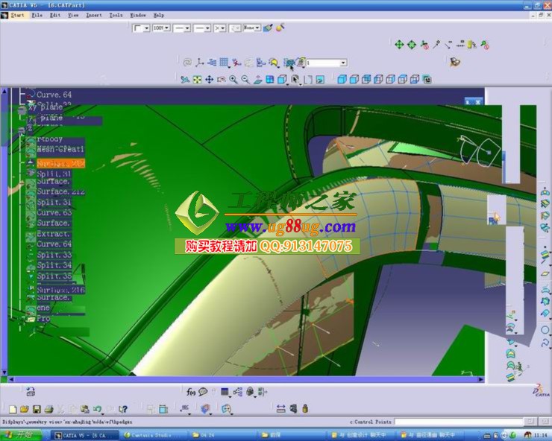This screenshot has width=552, height=441.
Task: Open the None layer dropdown
Action: pyautogui.click(x=251, y=28)
